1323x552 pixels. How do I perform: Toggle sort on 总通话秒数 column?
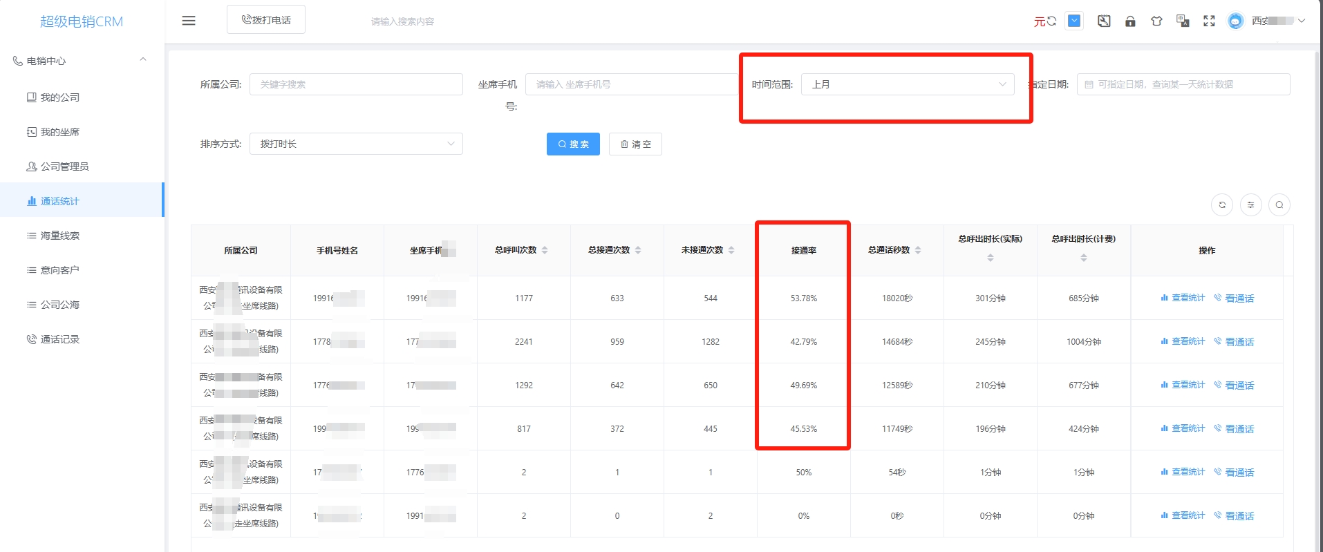(x=918, y=250)
